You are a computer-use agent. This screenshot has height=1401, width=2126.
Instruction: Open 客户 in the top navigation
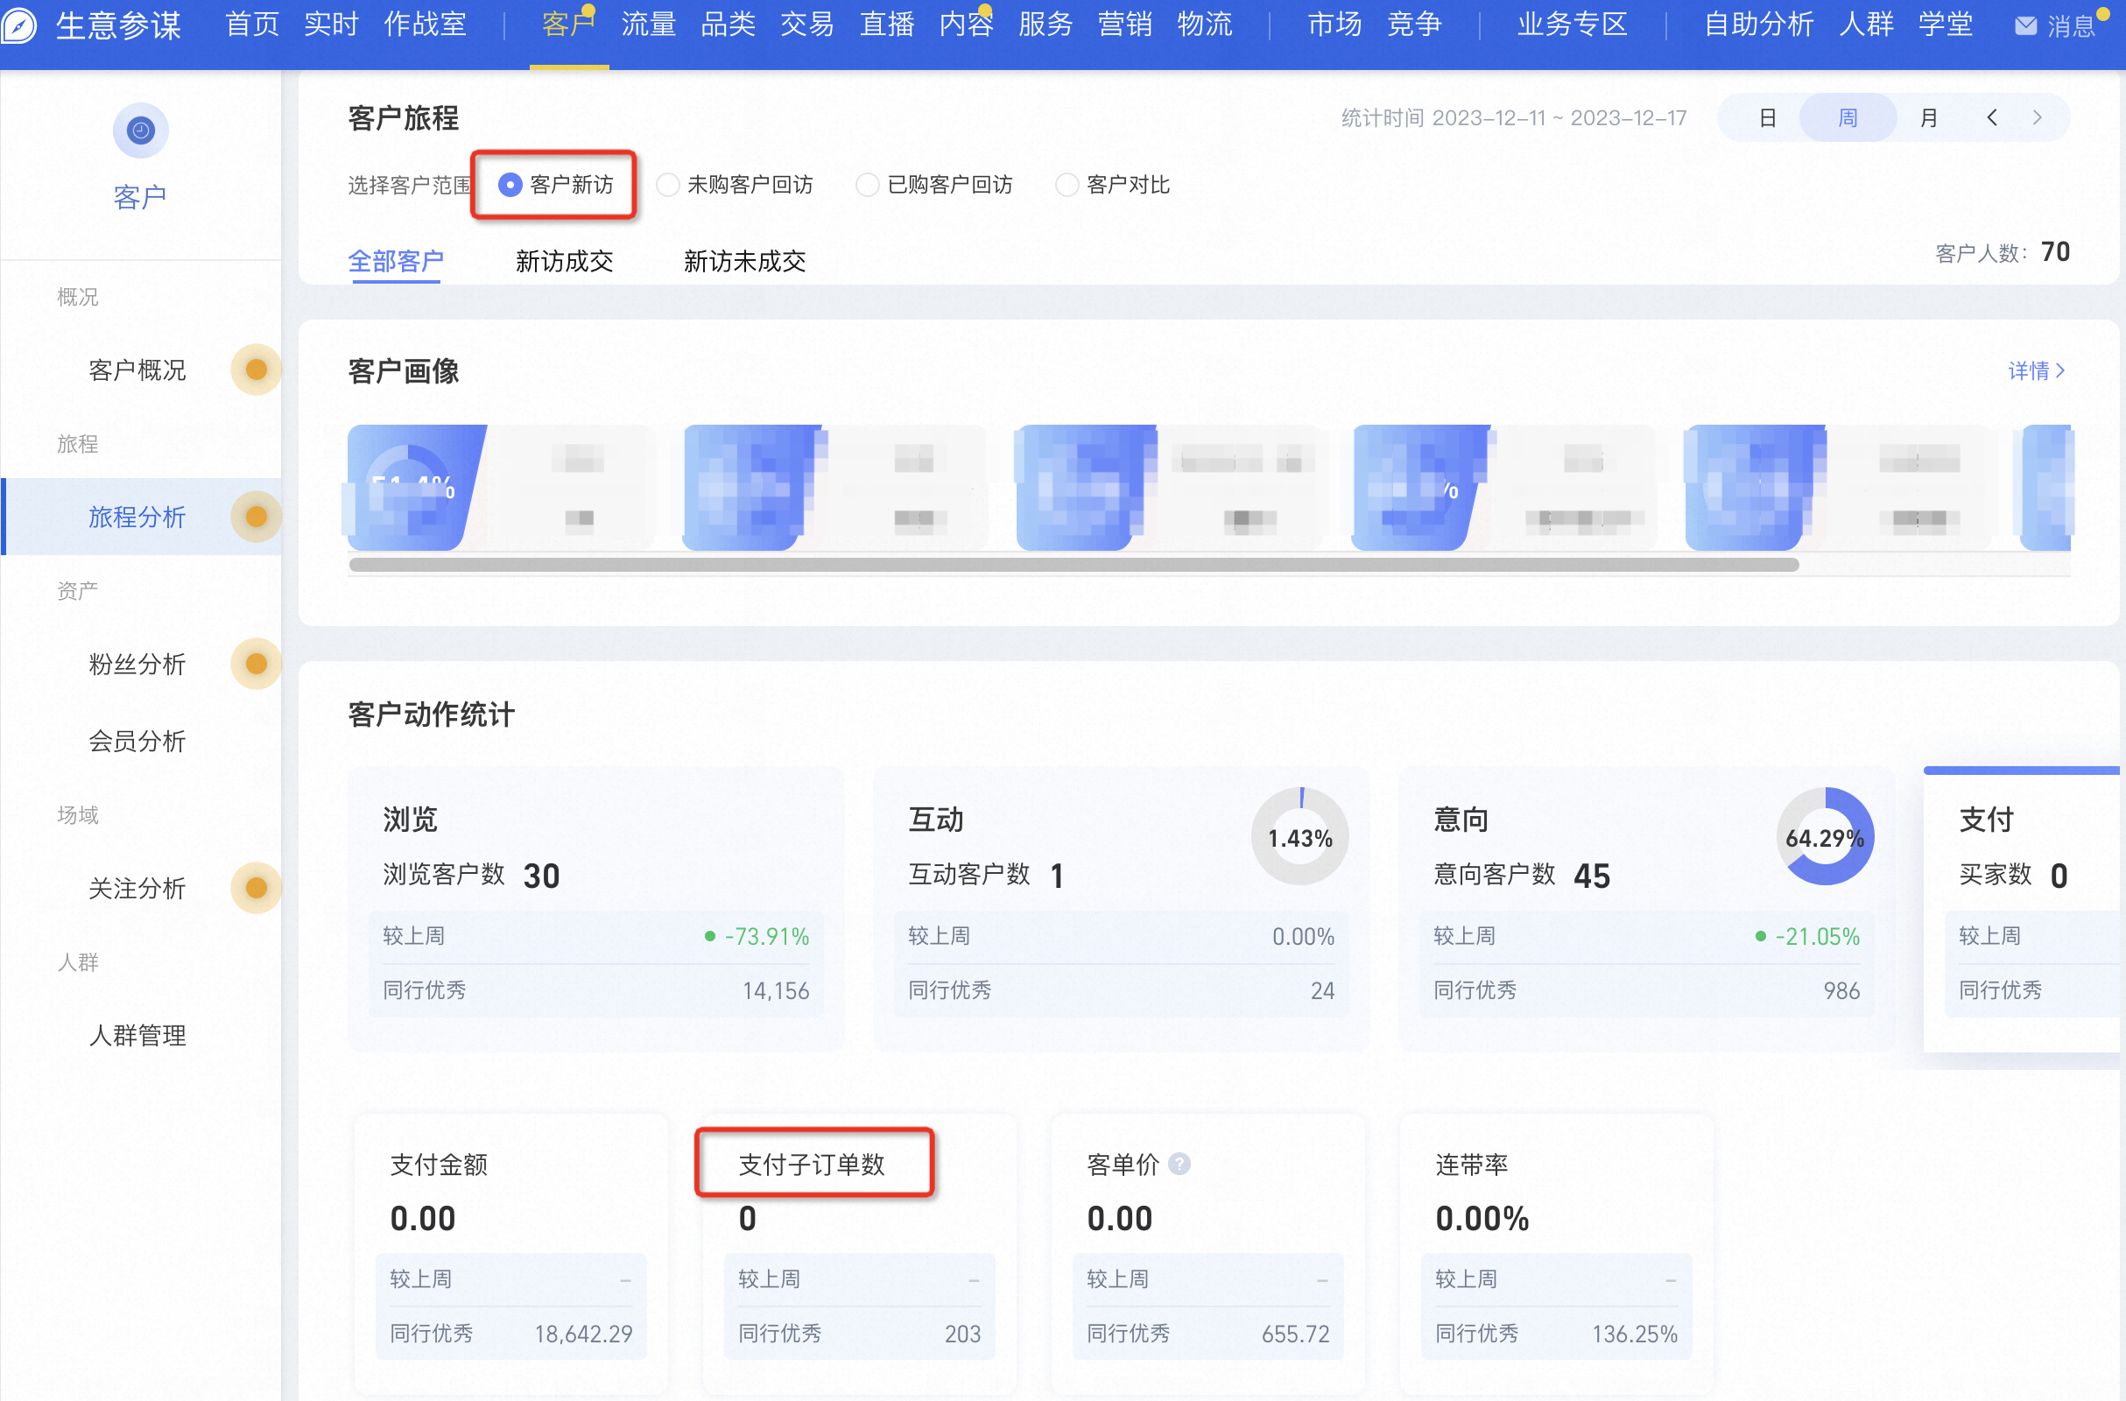(x=568, y=25)
